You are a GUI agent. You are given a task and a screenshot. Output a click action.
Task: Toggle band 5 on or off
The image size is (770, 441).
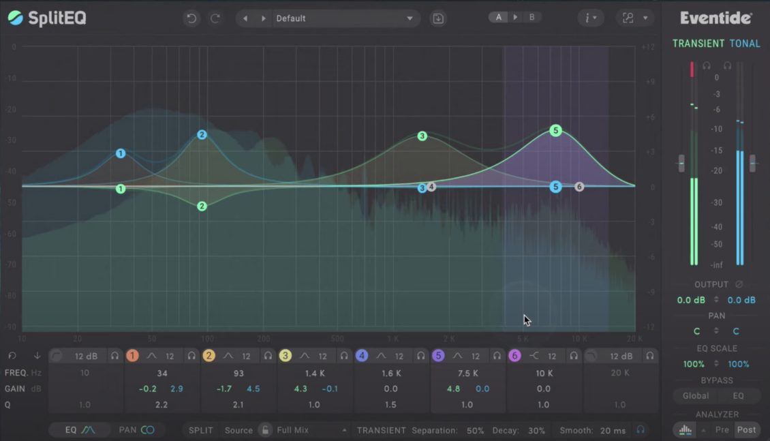click(438, 356)
